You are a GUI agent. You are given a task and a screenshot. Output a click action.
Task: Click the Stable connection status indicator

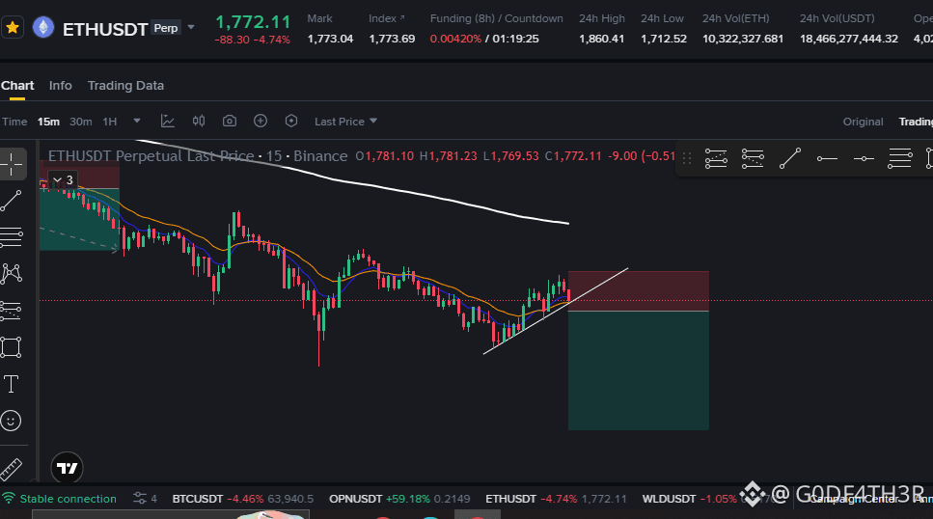(59, 499)
